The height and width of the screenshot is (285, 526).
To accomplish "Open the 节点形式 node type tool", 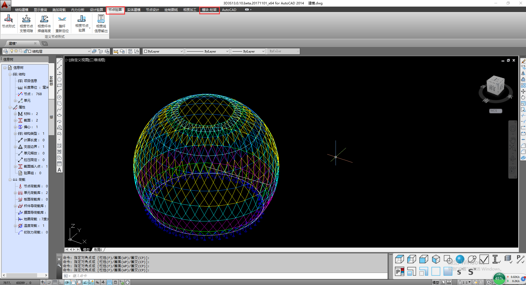I will click(x=9, y=22).
